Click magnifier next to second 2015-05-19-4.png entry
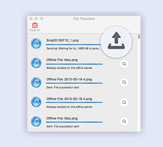163x147 pixels. click(x=124, y=102)
